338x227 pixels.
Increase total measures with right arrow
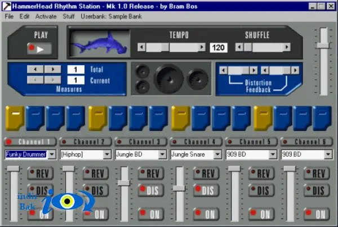pyautogui.click(x=53, y=69)
